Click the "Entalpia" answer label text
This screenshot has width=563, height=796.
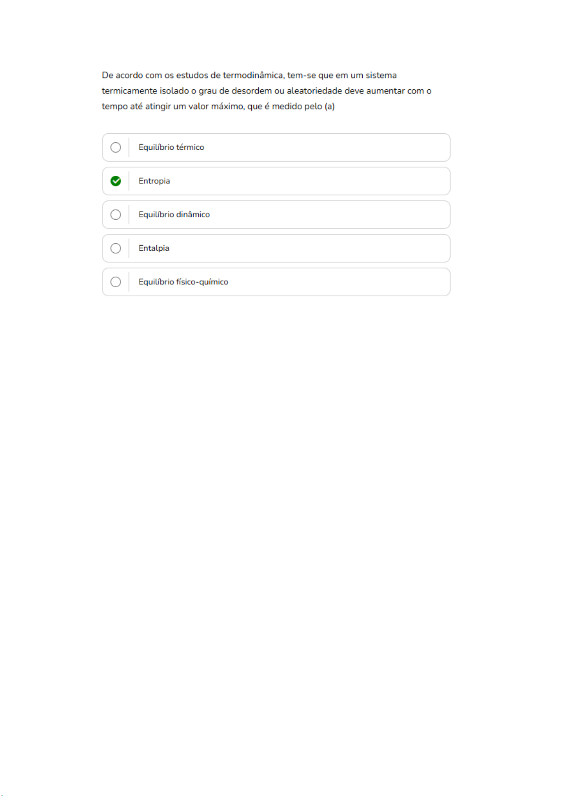click(x=154, y=248)
